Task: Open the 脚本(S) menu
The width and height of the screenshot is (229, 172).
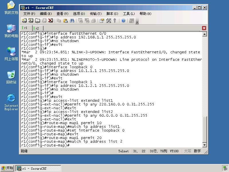Action: pyautogui.click(x=112, y=14)
